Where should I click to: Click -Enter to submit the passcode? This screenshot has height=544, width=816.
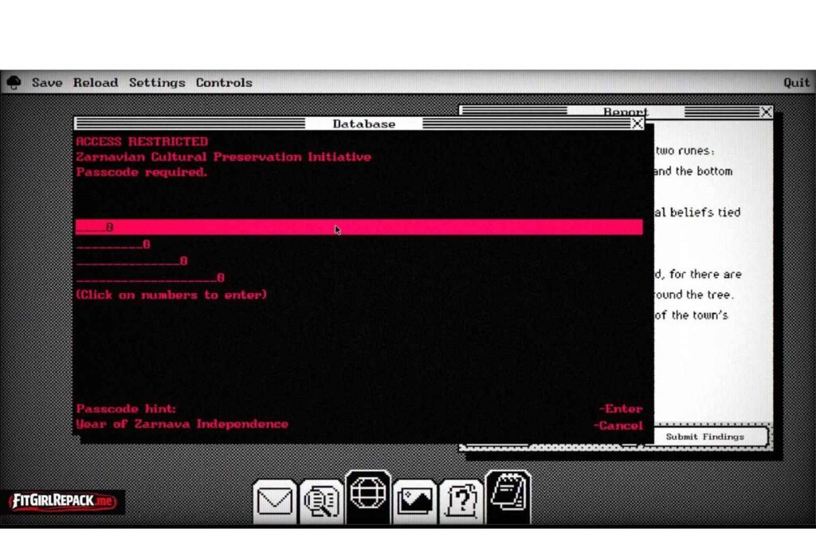tap(621, 409)
